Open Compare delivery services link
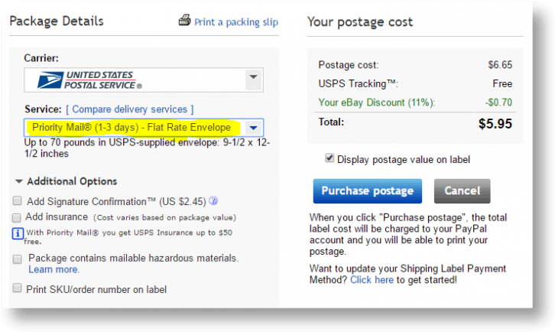This screenshot has height=332, width=555. click(133, 109)
